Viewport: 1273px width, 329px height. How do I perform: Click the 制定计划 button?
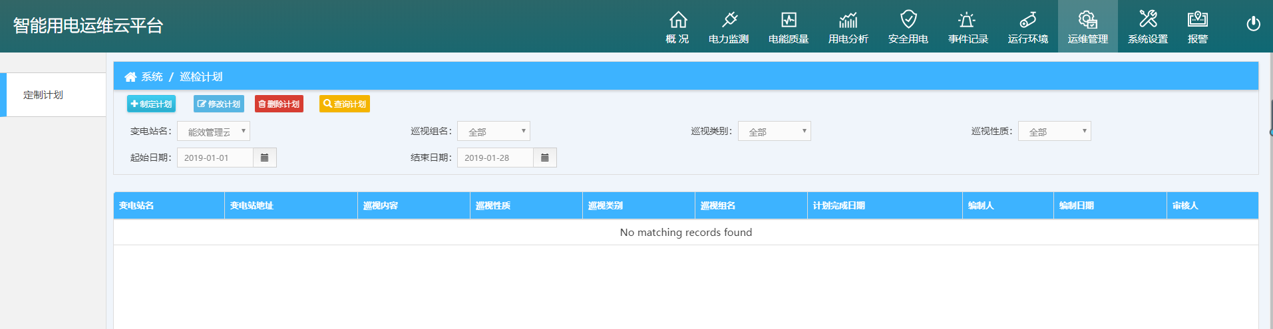click(x=151, y=104)
